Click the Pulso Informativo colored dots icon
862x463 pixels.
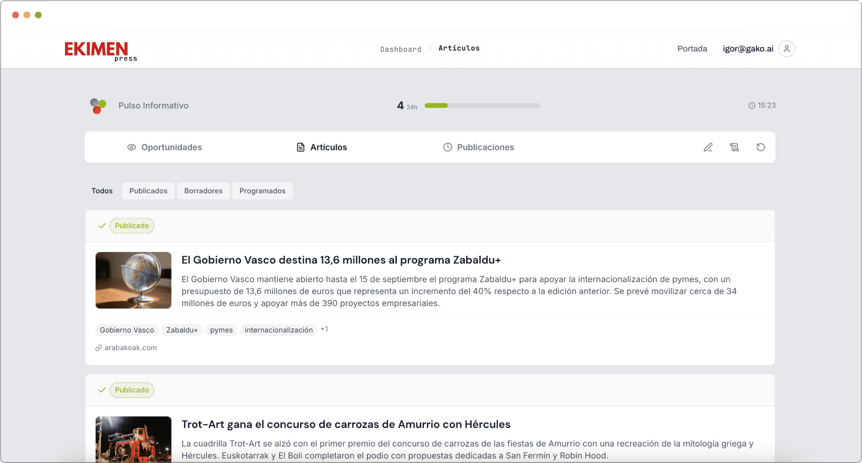(98, 106)
